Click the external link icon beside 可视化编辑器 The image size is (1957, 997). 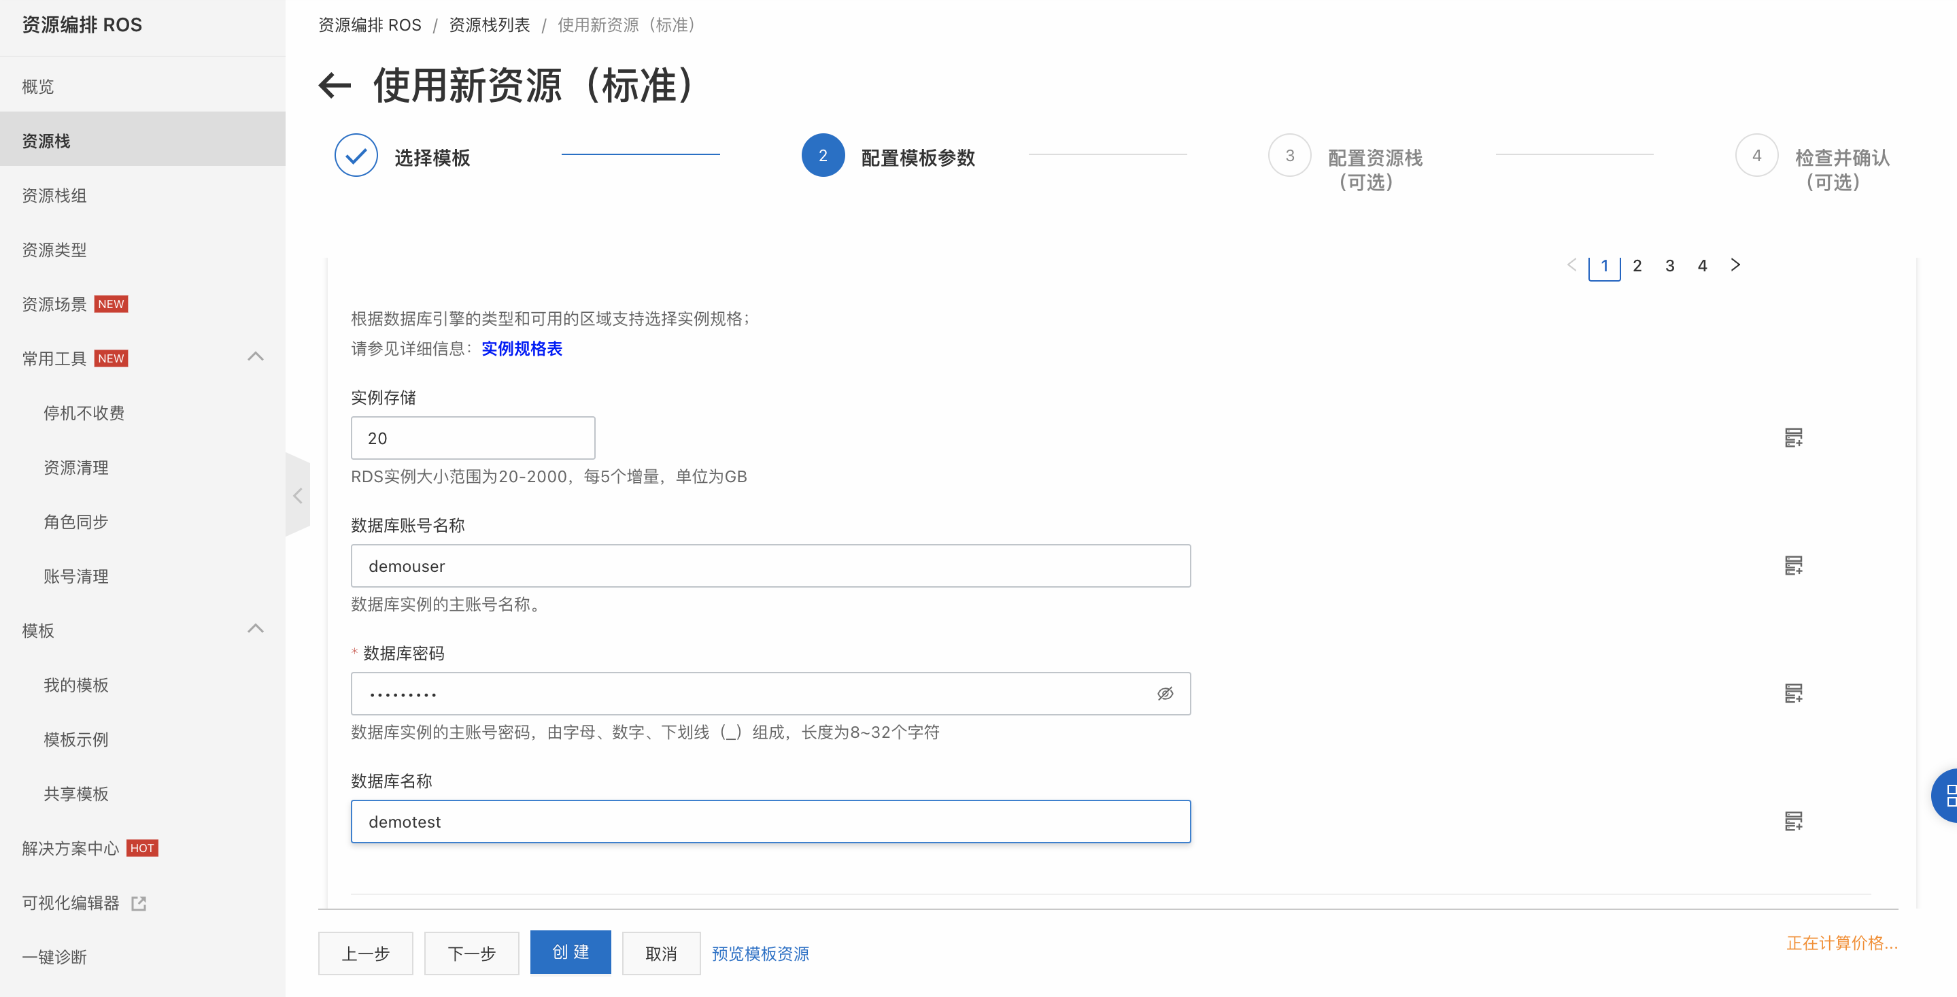[x=138, y=902]
